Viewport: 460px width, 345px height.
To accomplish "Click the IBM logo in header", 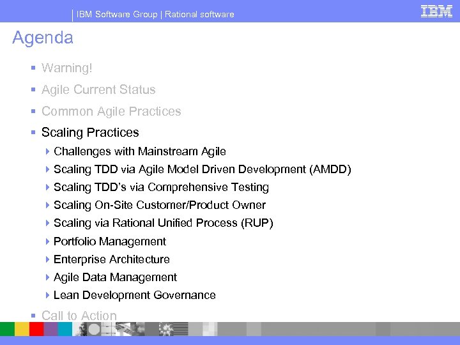I will coord(436,11).
